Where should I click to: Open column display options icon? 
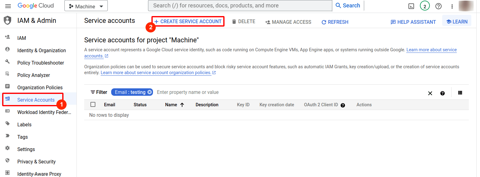tap(460, 93)
